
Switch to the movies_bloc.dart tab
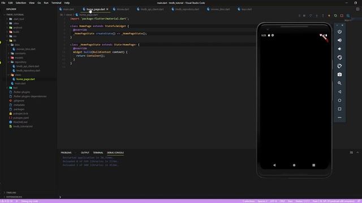tap(219, 9)
